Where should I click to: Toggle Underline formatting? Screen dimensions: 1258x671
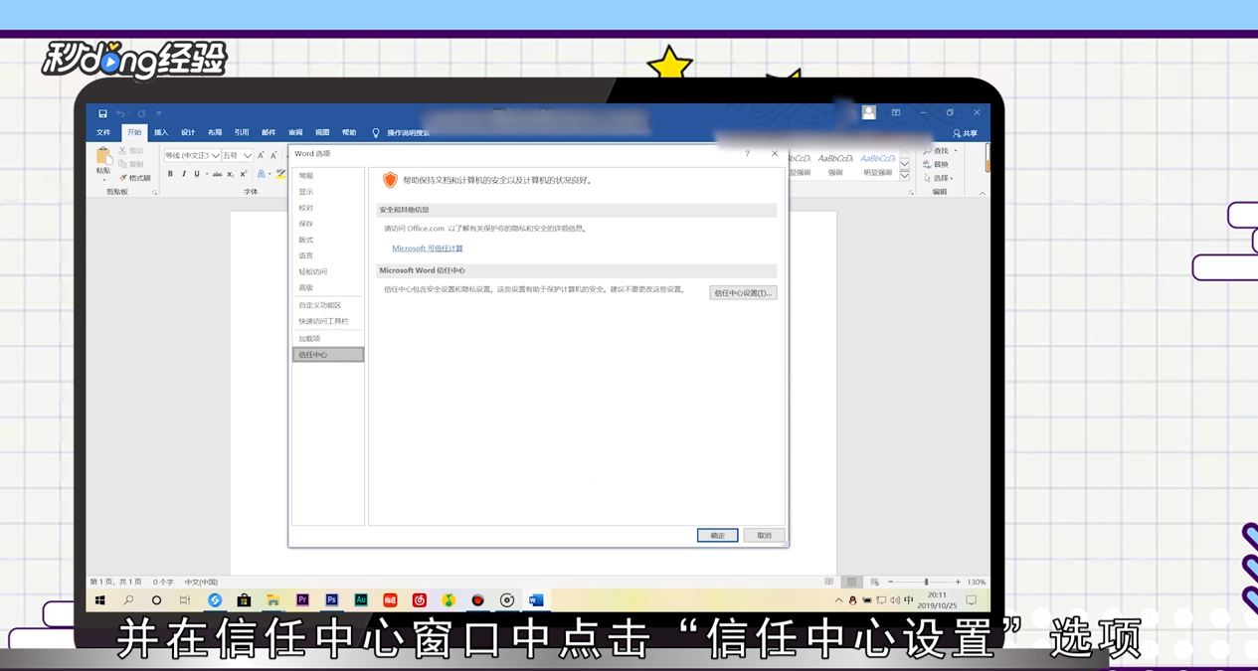[x=197, y=174]
